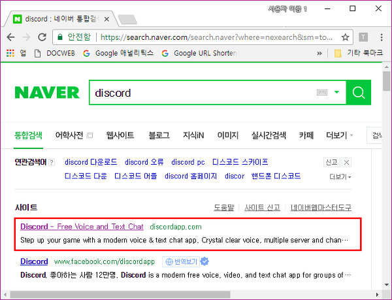The image size is (392, 300).
Task: Click the address bar URL
Action: (216, 37)
